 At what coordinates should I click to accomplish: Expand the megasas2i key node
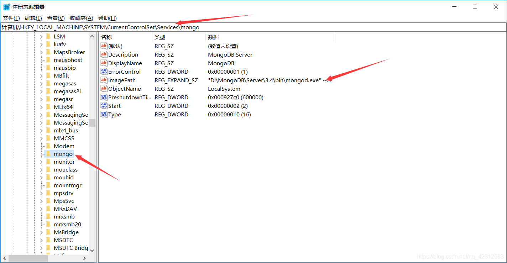[41, 91]
